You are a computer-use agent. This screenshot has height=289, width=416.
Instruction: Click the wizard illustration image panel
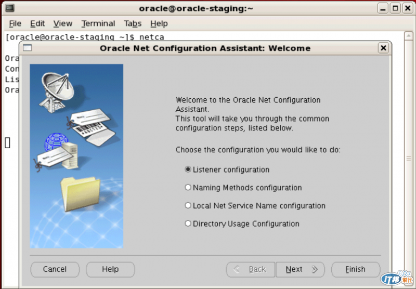click(x=76, y=156)
